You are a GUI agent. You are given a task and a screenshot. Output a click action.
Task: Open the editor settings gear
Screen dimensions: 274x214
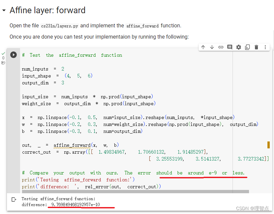[238, 47]
